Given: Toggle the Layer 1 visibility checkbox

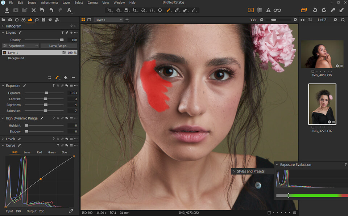Looking at the screenshot, I should [4, 52].
